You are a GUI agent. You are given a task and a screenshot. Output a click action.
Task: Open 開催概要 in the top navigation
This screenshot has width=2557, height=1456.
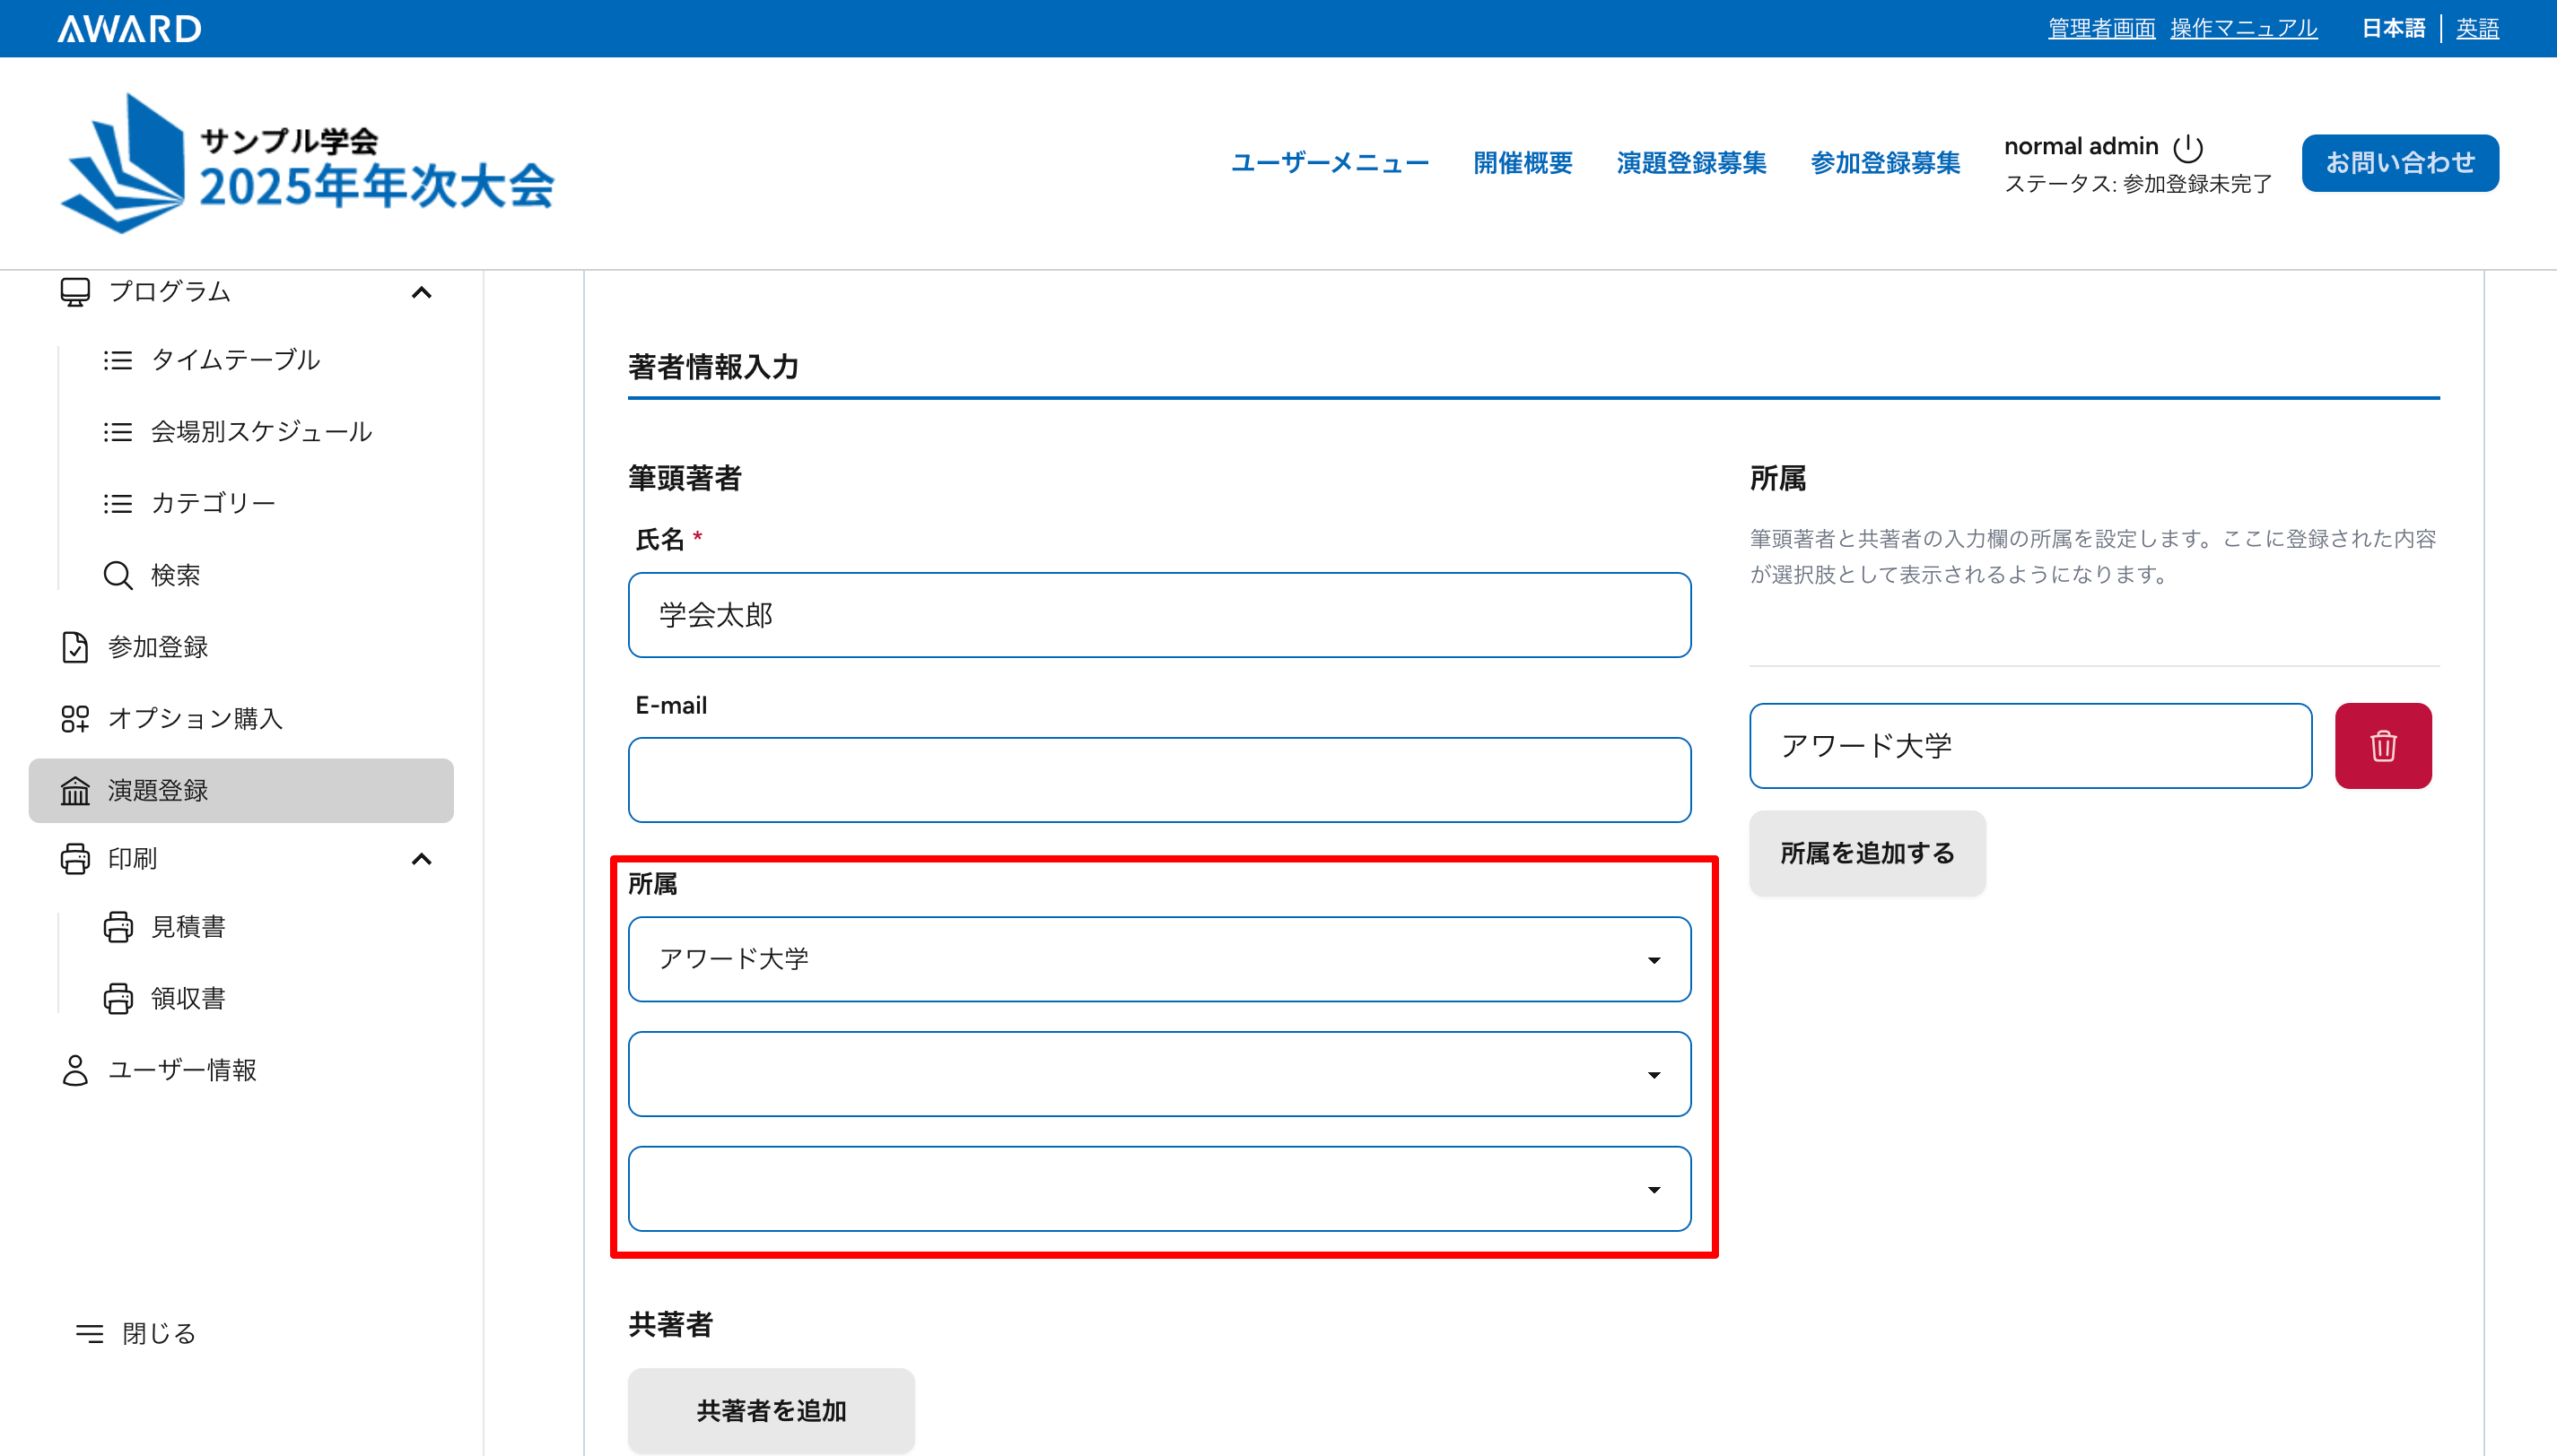point(1523,163)
